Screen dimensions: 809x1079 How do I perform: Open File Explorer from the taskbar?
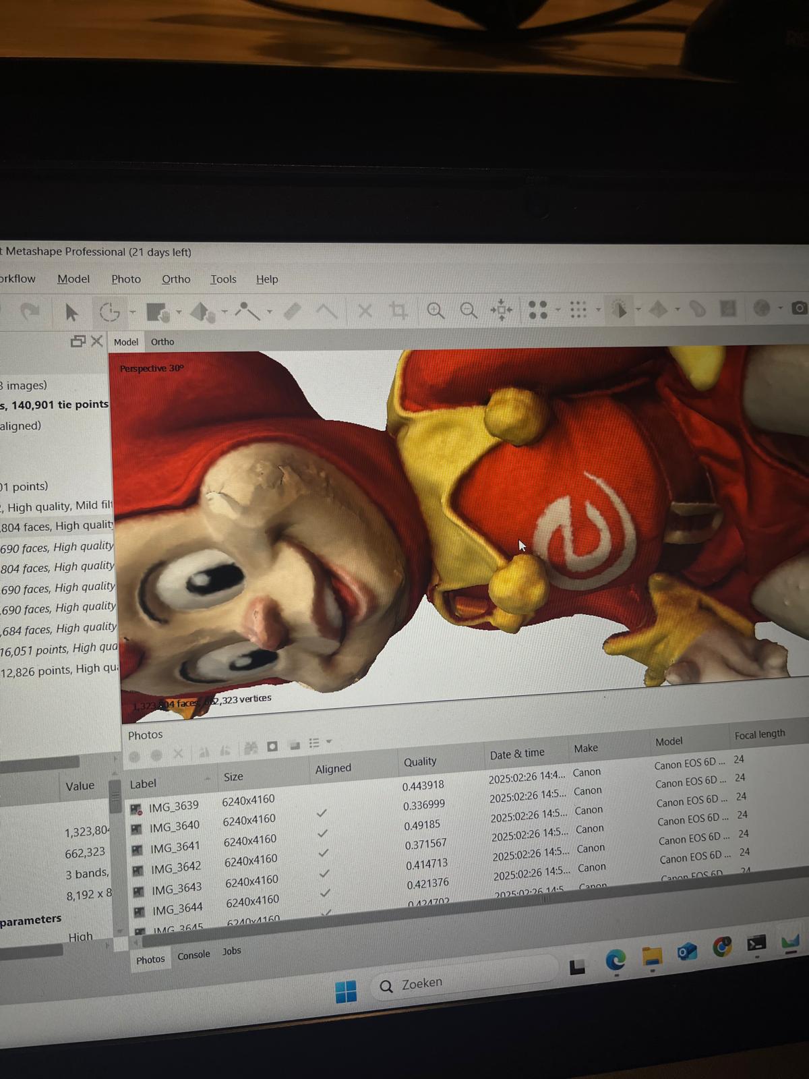pyautogui.click(x=652, y=956)
